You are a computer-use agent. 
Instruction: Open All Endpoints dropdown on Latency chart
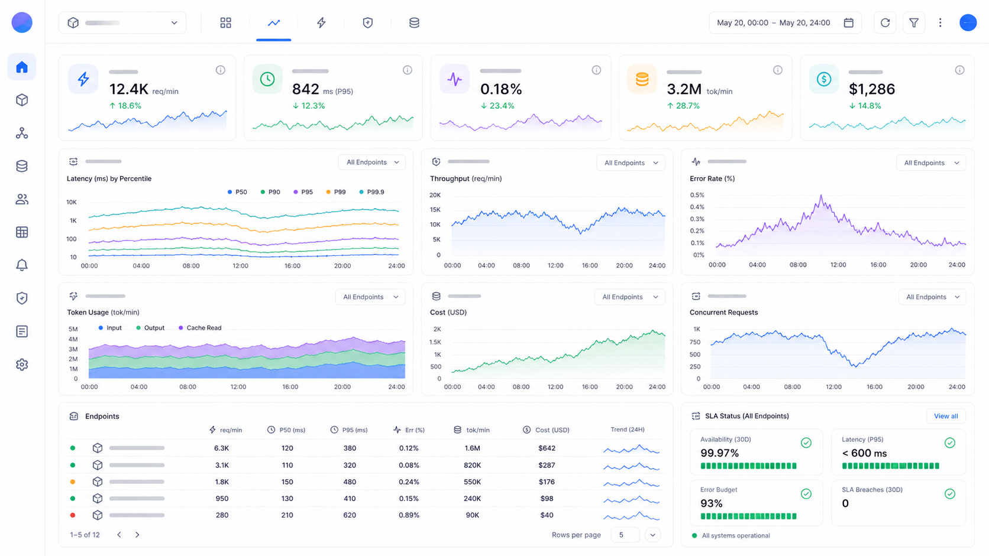tap(372, 162)
